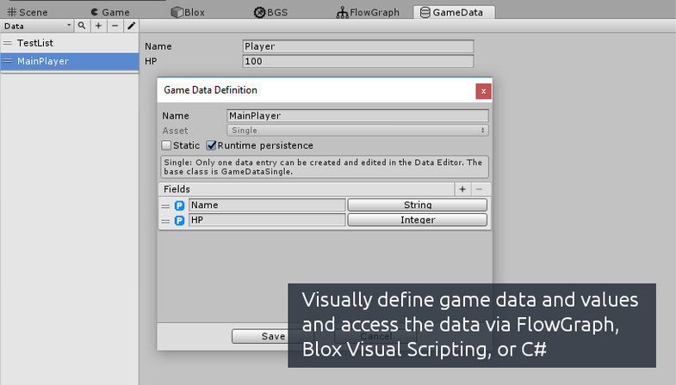Click the search magnifier icon
The height and width of the screenshot is (385, 676).
[x=82, y=26]
